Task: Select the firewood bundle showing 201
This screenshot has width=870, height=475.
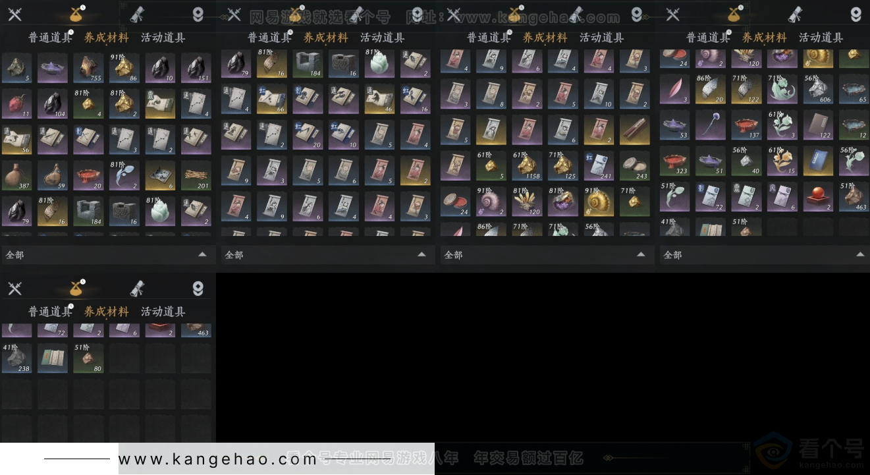Action: [196, 175]
